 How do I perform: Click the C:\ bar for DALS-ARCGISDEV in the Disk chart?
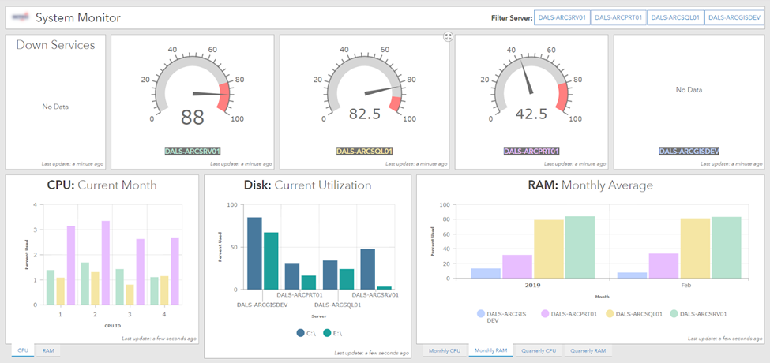point(254,253)
